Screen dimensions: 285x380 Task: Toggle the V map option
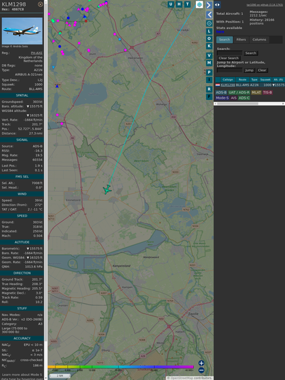point(209,56)
